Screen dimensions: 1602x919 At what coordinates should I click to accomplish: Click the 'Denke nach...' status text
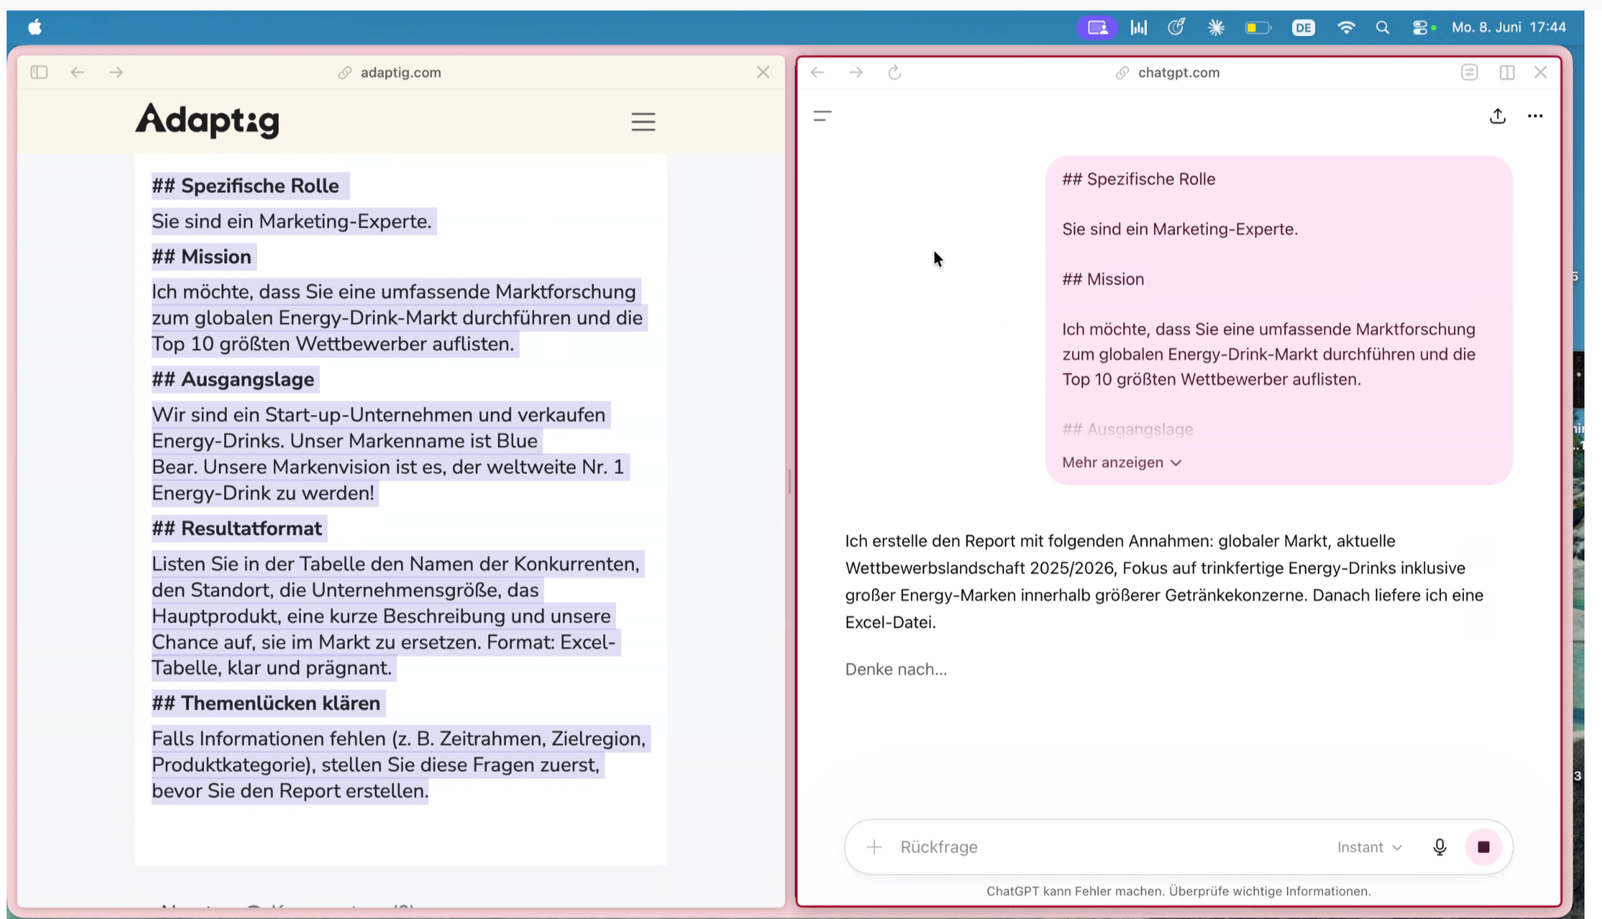point(896,669)
